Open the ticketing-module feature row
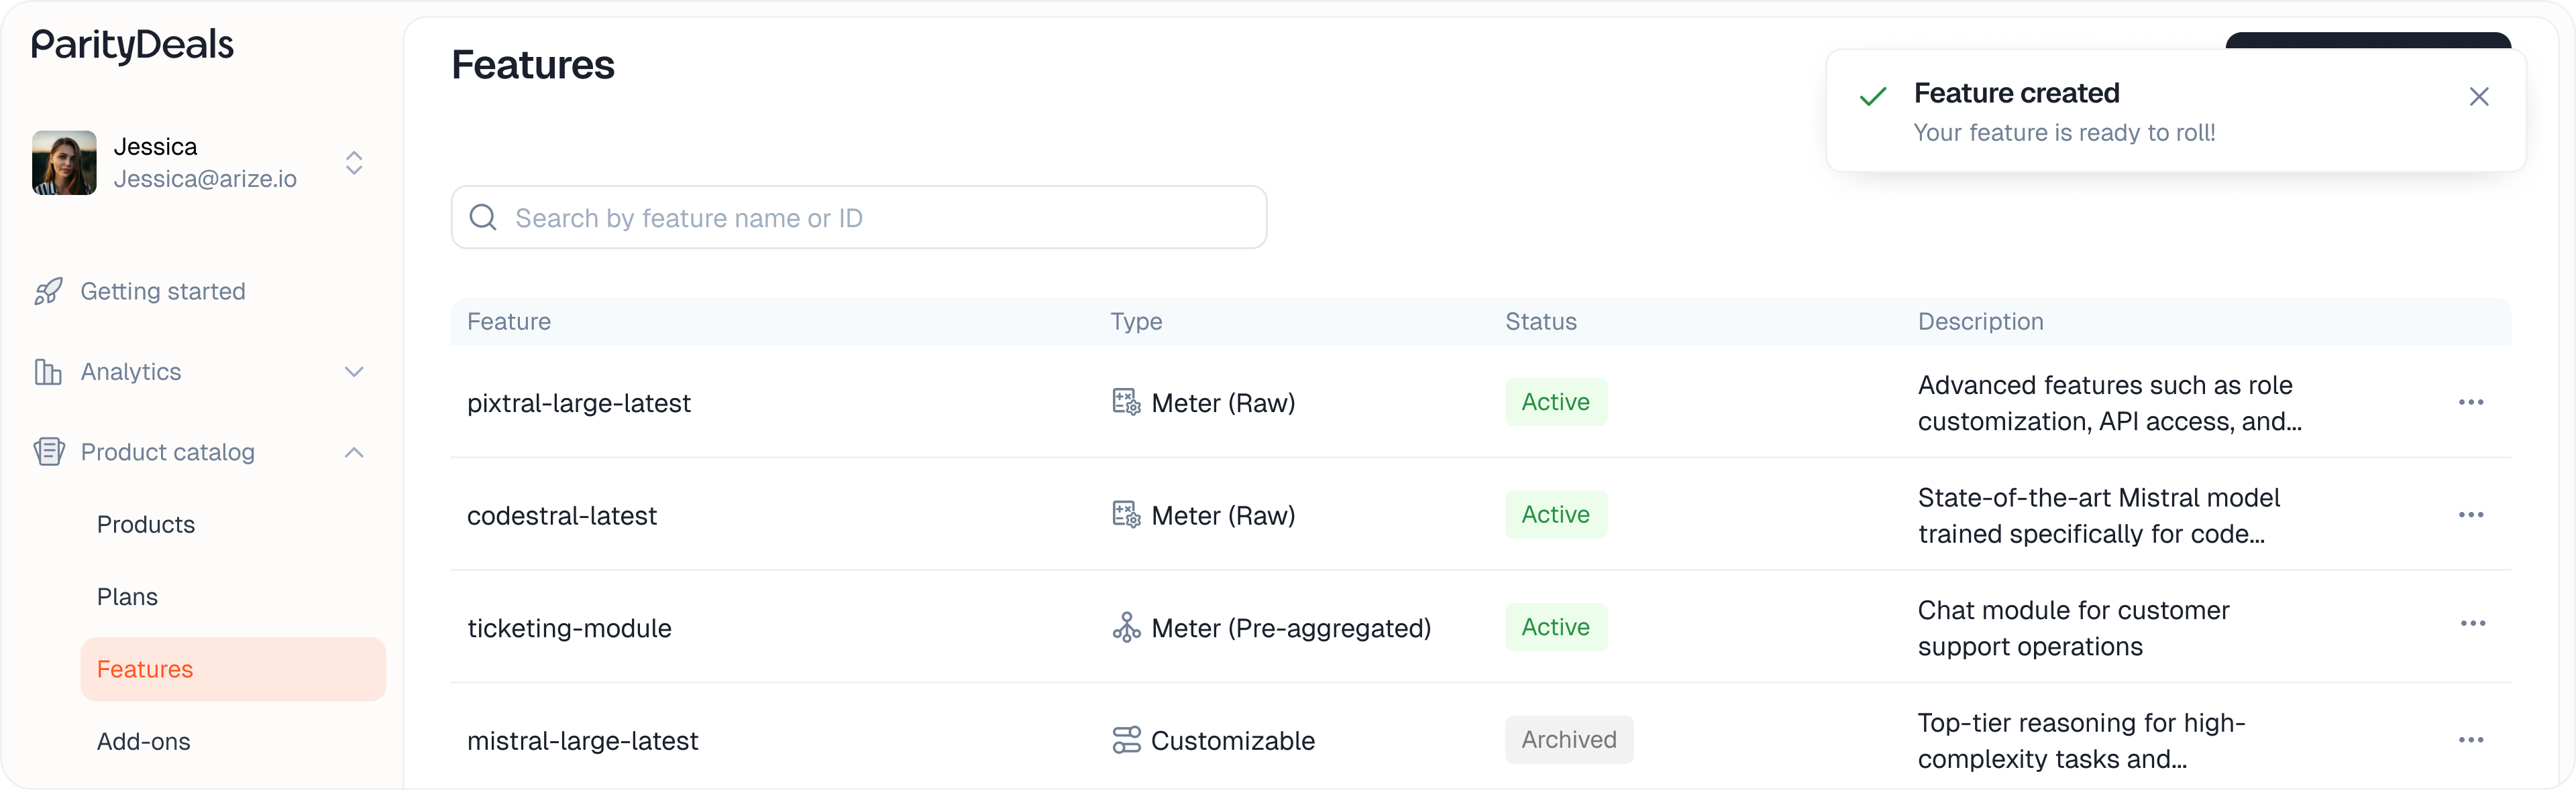 coord(569,629)
